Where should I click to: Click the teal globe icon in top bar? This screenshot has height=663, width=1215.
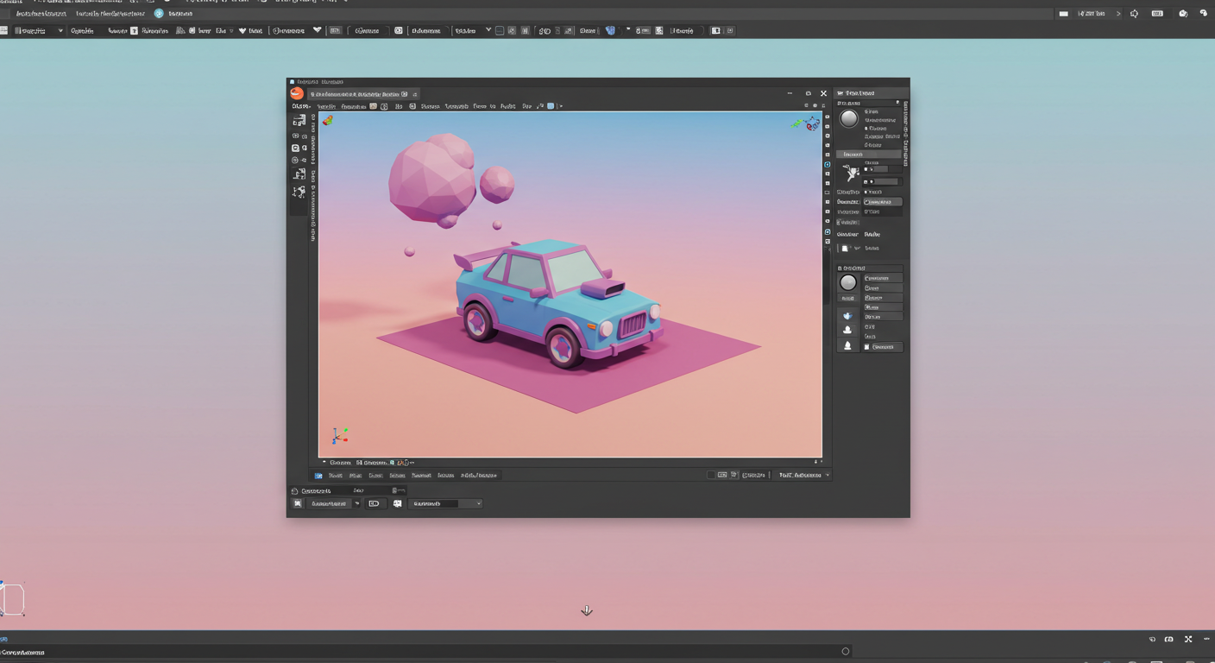tap(159, 14)
